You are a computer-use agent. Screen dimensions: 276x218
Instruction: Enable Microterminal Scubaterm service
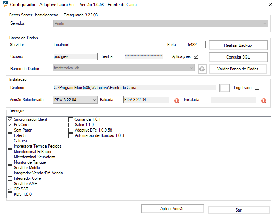coord(10,157)
